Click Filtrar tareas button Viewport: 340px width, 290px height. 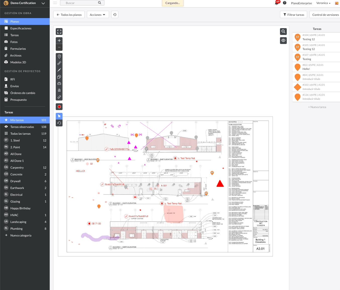[294, 15]
